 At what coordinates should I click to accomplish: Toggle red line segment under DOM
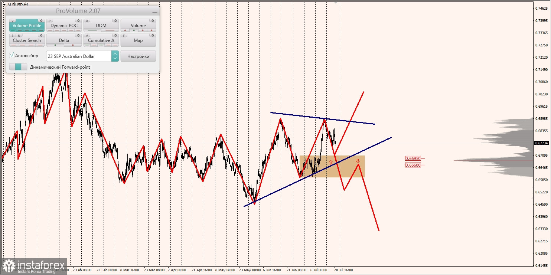pyautogui.click(x=110, y=30)
